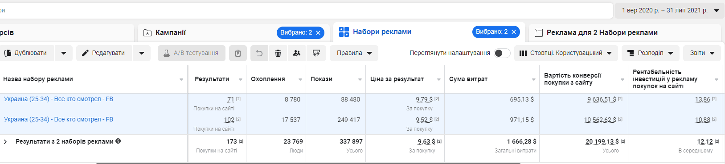
Task: Click the Редагувати button
Action: [104, 53]
